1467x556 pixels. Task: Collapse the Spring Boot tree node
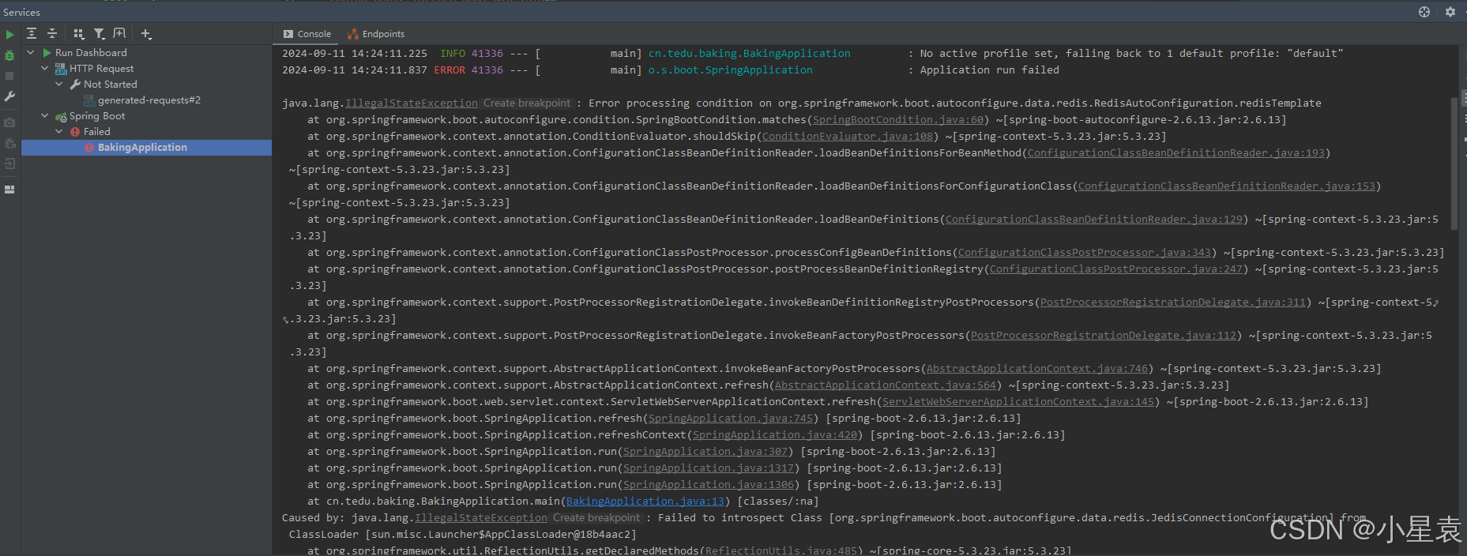[45, 116]
